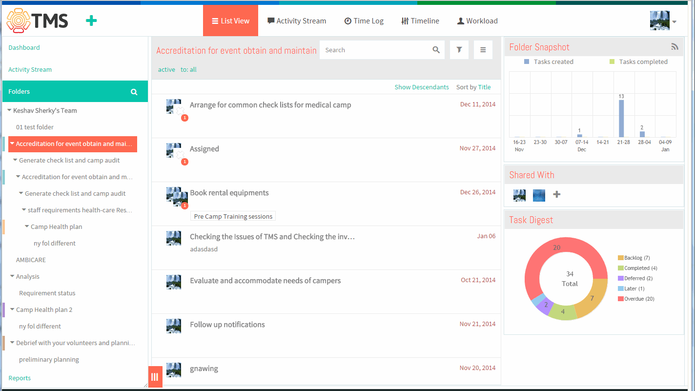695x391 pixels.
Task: Click avatar on Arrange for common check lists
Action: tap(174, 106)
